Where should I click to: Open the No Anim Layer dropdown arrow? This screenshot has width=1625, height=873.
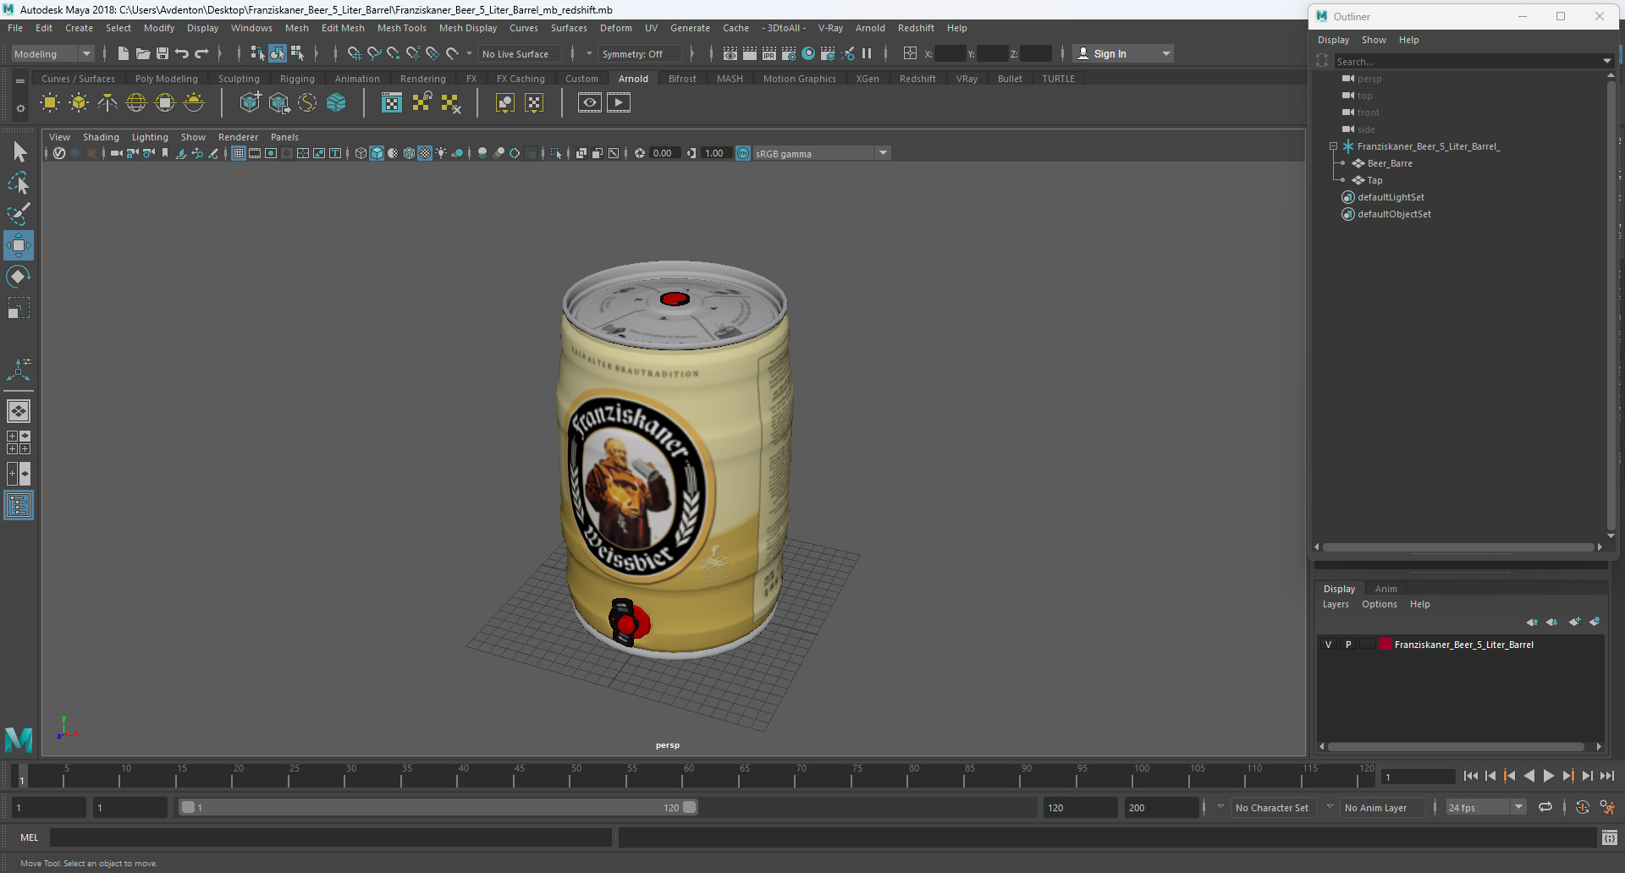(1330, 807)
